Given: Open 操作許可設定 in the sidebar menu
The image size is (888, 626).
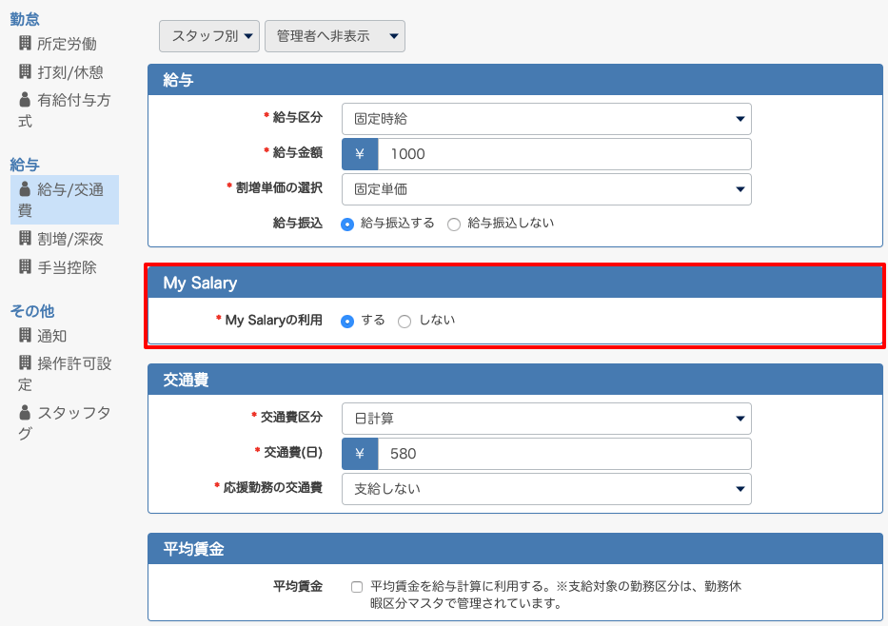Looking at the screenshot, I should tap(65, 374).
